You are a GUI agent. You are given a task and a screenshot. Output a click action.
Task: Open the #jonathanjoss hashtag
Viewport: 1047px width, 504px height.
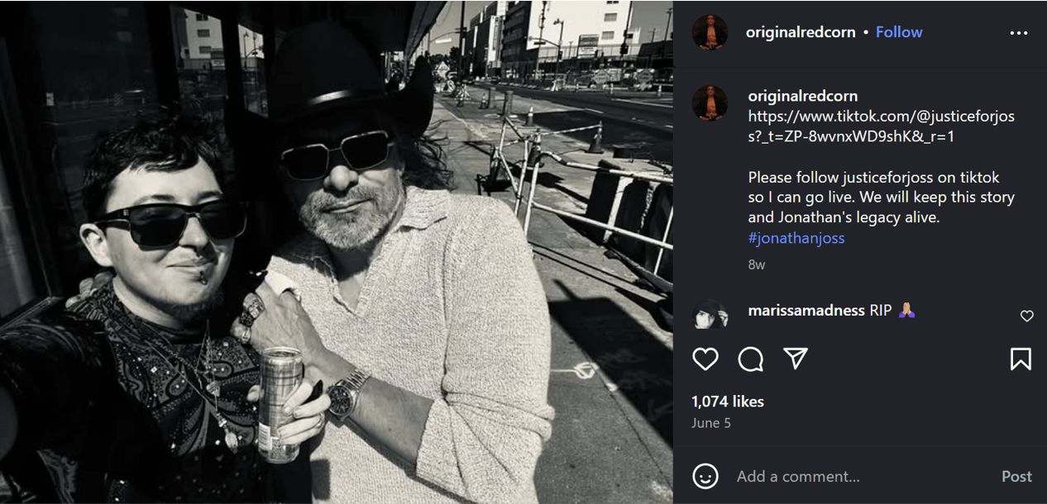click(796, 239)
